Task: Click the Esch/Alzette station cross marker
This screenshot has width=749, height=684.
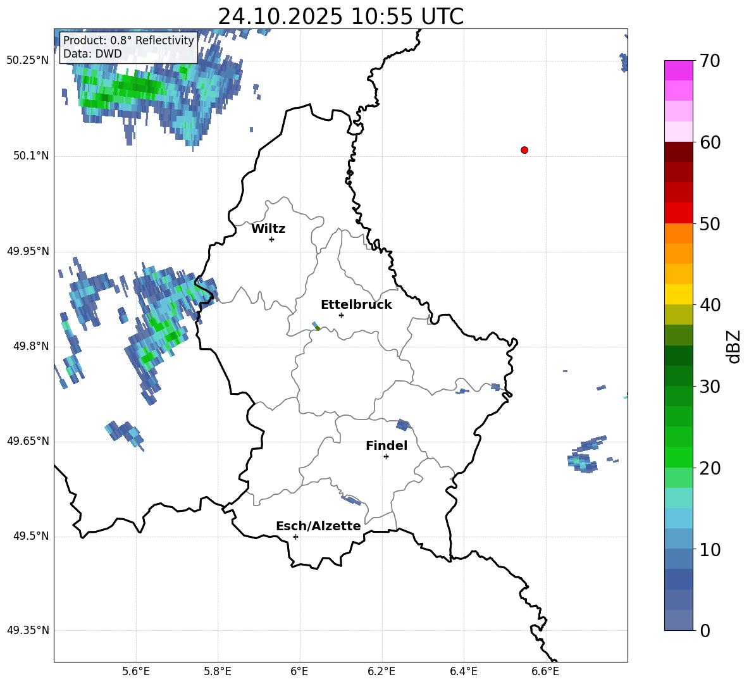Action: 295,537
